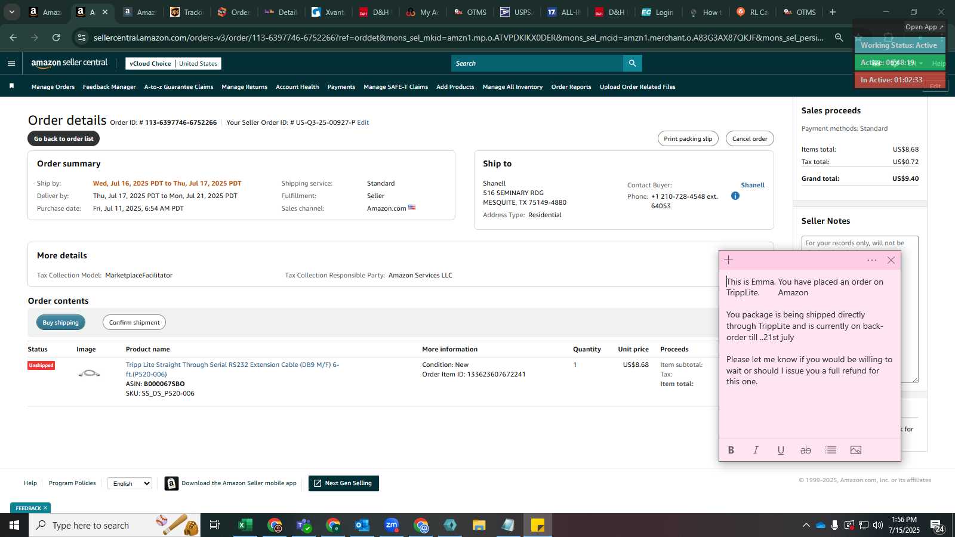Reload the page with the refresh icon
The height and width of the screenshot is (537, 955).
pyautogui.click(x=56, y=38)
